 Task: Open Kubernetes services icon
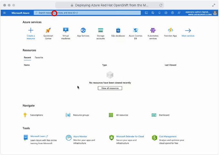(153, 30)
